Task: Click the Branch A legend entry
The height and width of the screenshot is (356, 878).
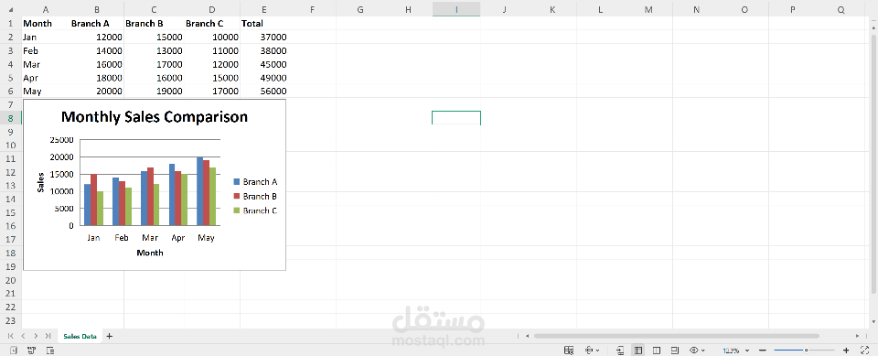Action: (255, 181)
